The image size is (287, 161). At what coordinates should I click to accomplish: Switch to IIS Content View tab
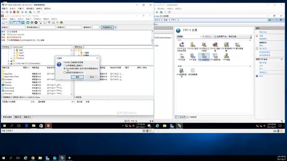191,117
